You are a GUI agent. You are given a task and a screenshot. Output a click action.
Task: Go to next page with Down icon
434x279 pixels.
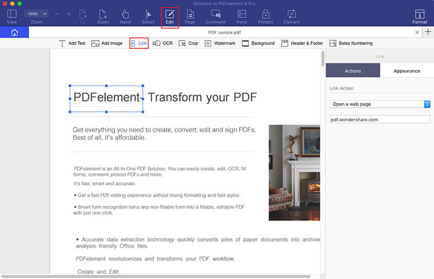click(103, 17)
